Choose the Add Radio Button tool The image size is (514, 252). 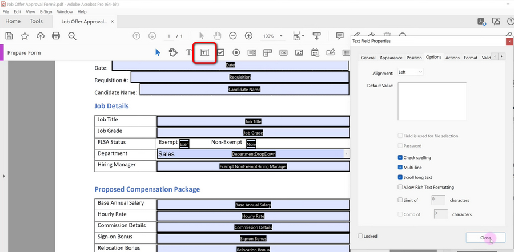click(x=236, y=53)
